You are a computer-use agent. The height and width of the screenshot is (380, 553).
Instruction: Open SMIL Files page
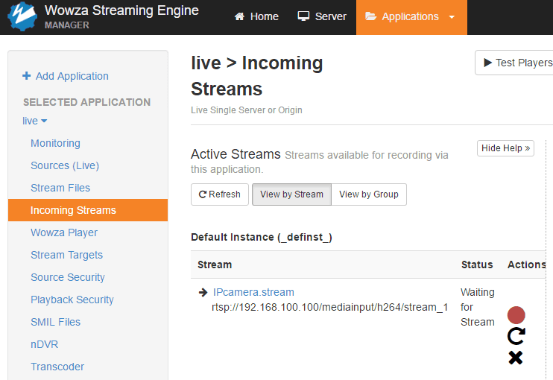click(x=55, y=322)
